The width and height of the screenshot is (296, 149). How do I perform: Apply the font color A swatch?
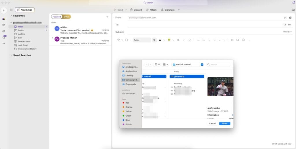pos(160,40)
